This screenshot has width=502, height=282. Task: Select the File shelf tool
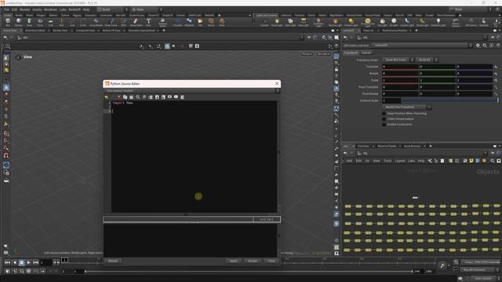click(x=200, y=22)
